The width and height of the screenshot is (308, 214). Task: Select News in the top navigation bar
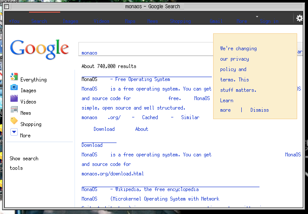tap(152, 21)
